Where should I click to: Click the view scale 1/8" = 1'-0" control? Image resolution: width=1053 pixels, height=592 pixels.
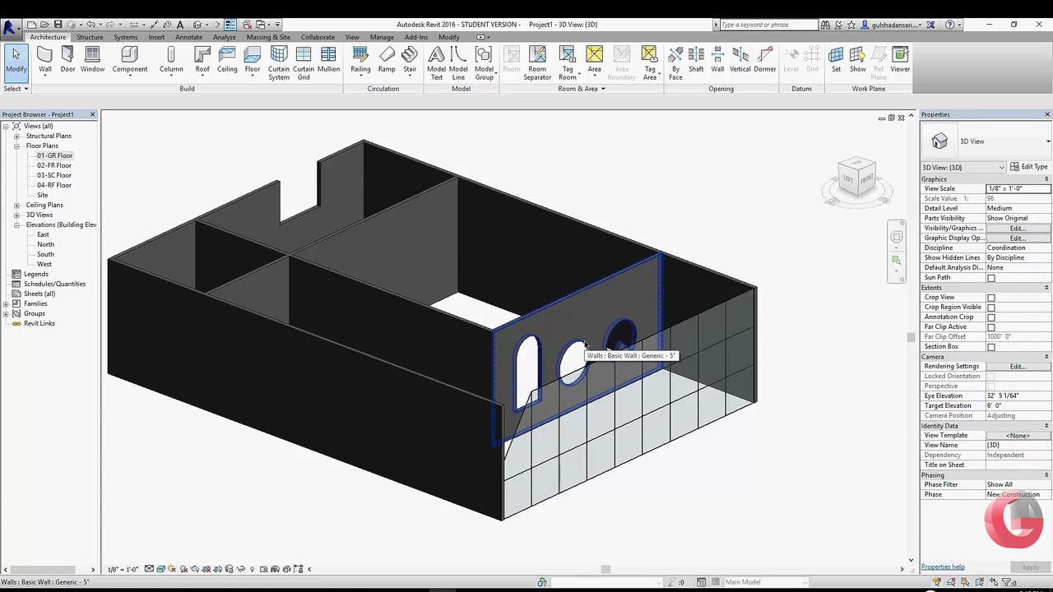[123, 569]
